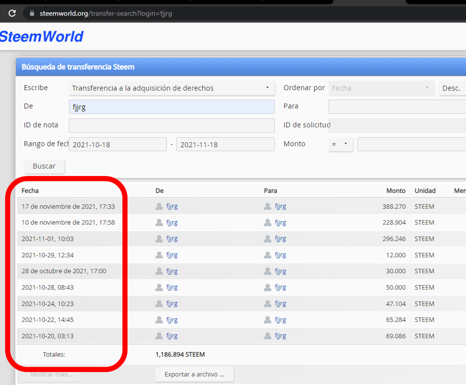
Task: Click amount 388.270
Action: (x=394, y=206)
